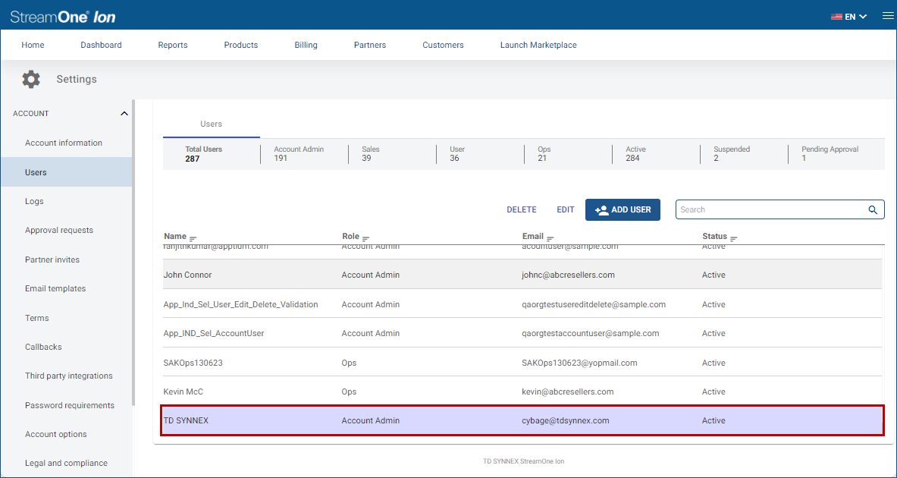Open Logs in sidebar
The height and width of the screenshot is (478, 897).
pyautogui.click(x=34, y=201)
